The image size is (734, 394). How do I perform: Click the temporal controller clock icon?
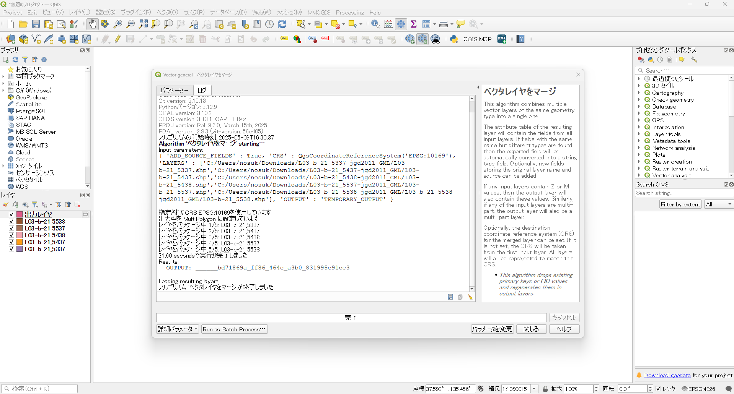[x=269, y=24]
